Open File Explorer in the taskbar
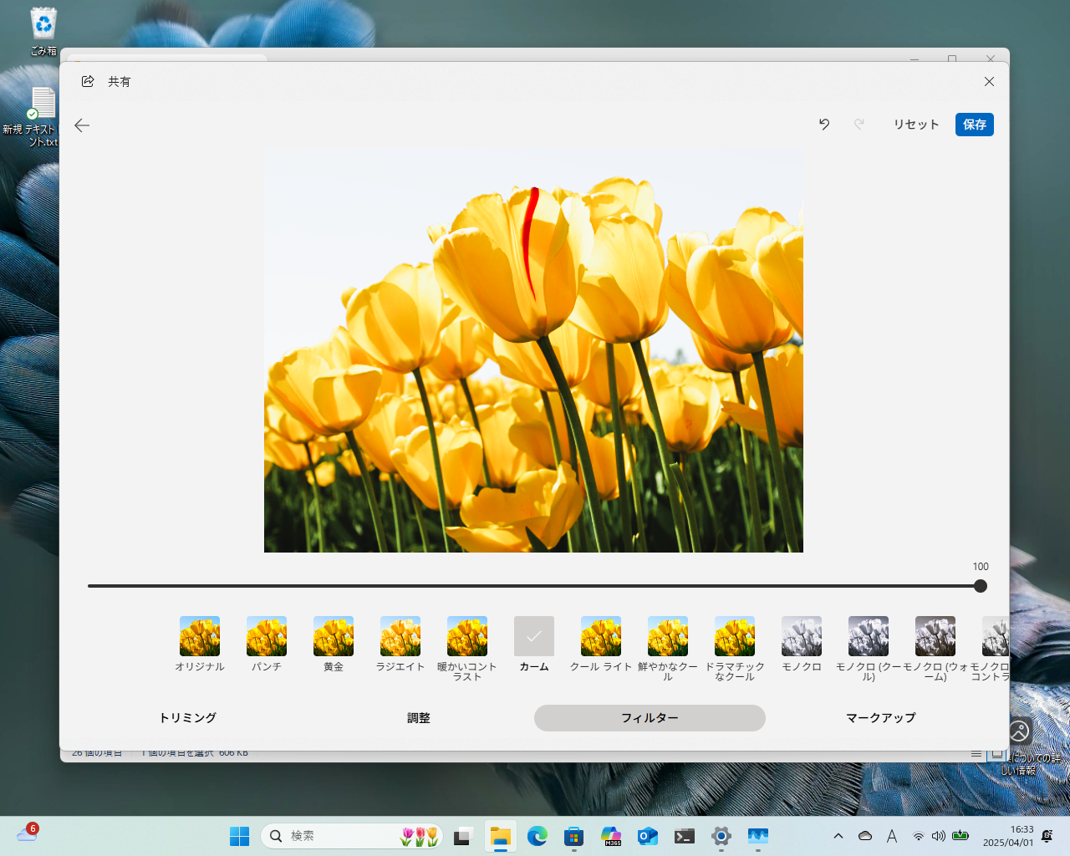Viewport: 1070px width, 856px height. click(x=500, y=836)
